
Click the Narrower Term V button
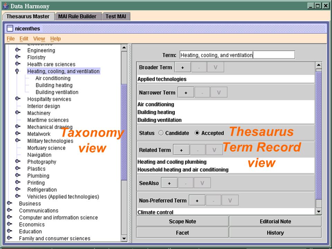click(x=219, y=93)
